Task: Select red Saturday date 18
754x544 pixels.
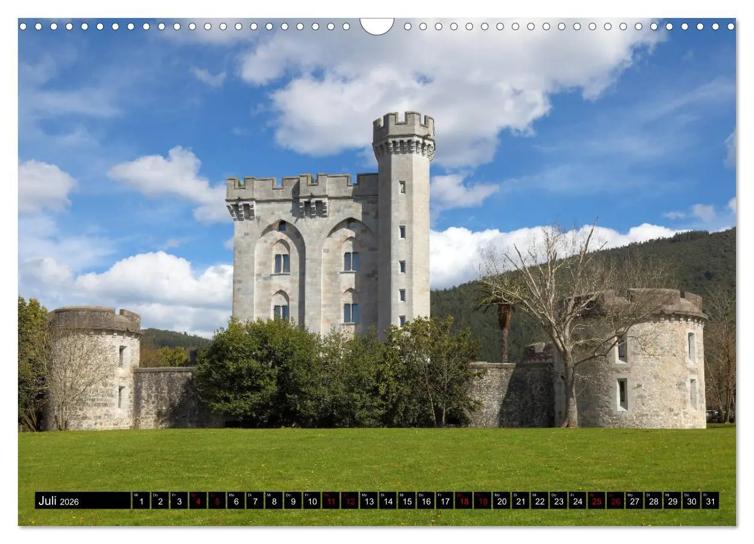Action: (464, 501)
